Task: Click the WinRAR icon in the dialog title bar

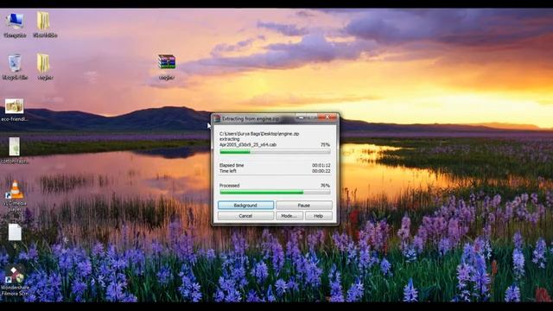Action: pyautogui.click(x=217, y=119)
